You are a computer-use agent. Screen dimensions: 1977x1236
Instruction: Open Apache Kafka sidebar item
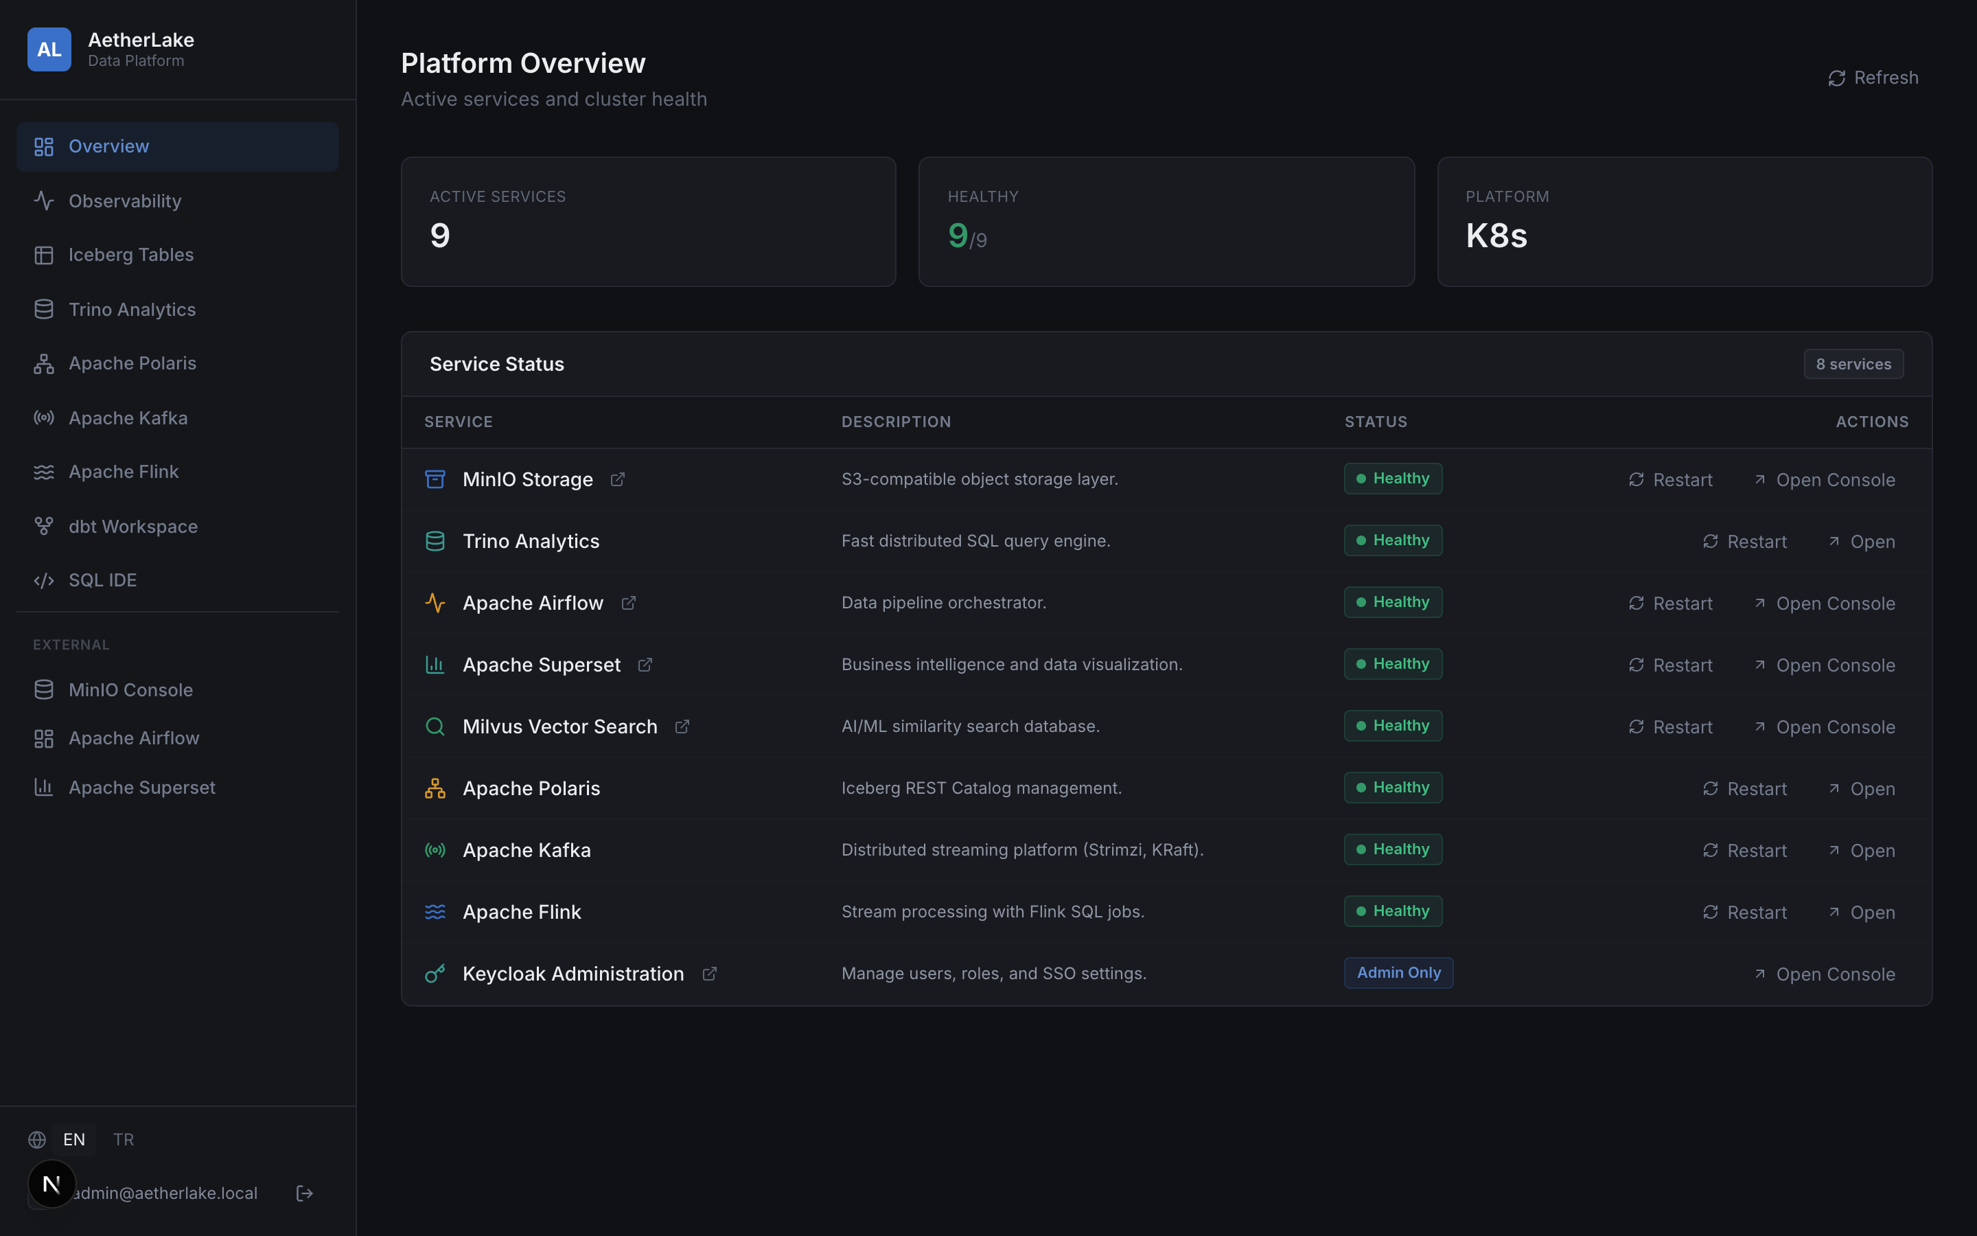tap(177, 417)
